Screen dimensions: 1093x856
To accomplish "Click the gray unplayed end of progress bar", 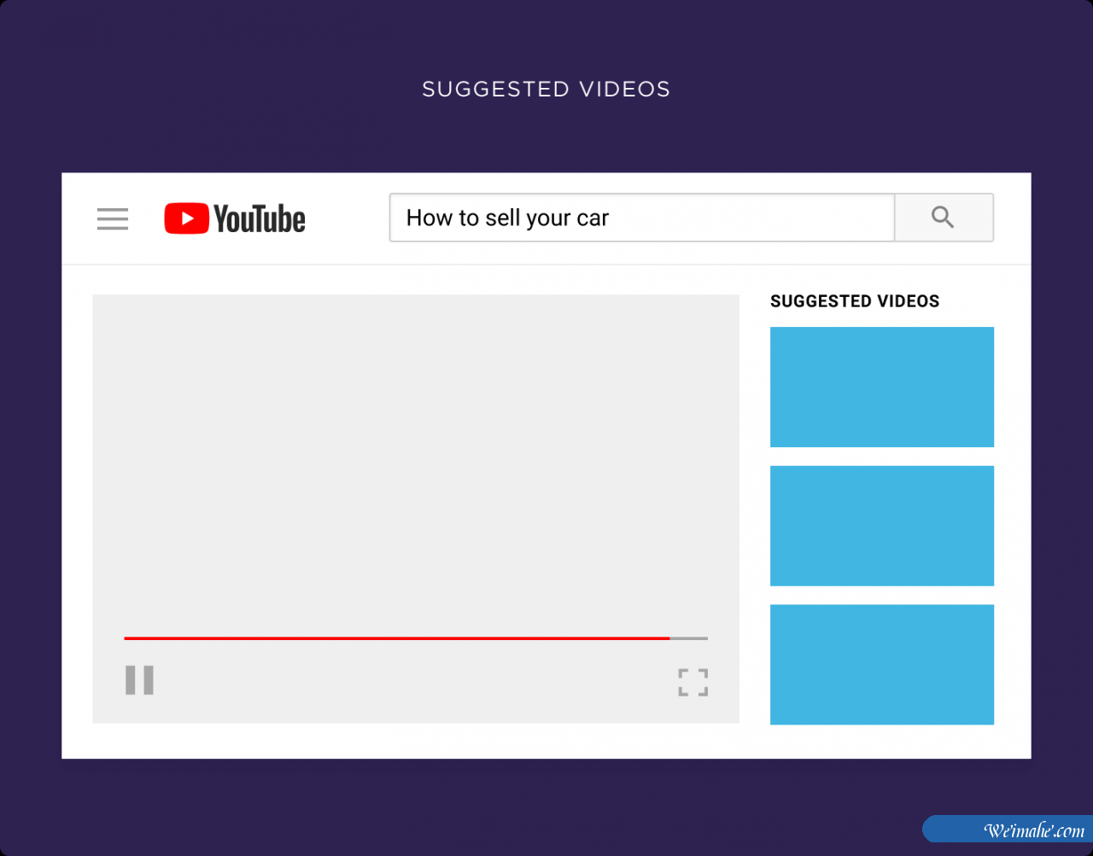I will (x=690, y=638).
